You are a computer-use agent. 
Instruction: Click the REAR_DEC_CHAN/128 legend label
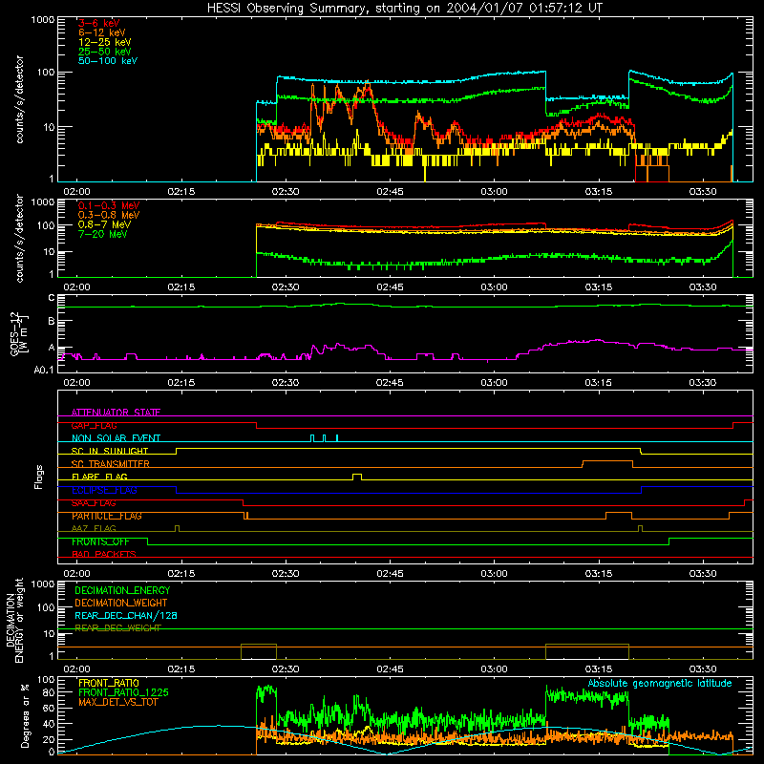click(x=126, y=616)
